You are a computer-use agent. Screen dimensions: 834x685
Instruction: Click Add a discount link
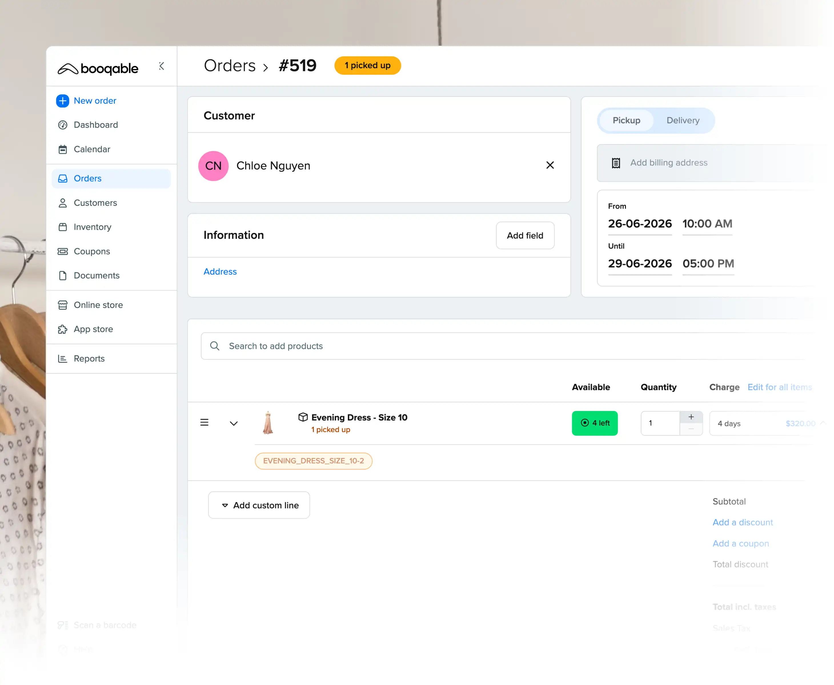[x=742, y=522]
